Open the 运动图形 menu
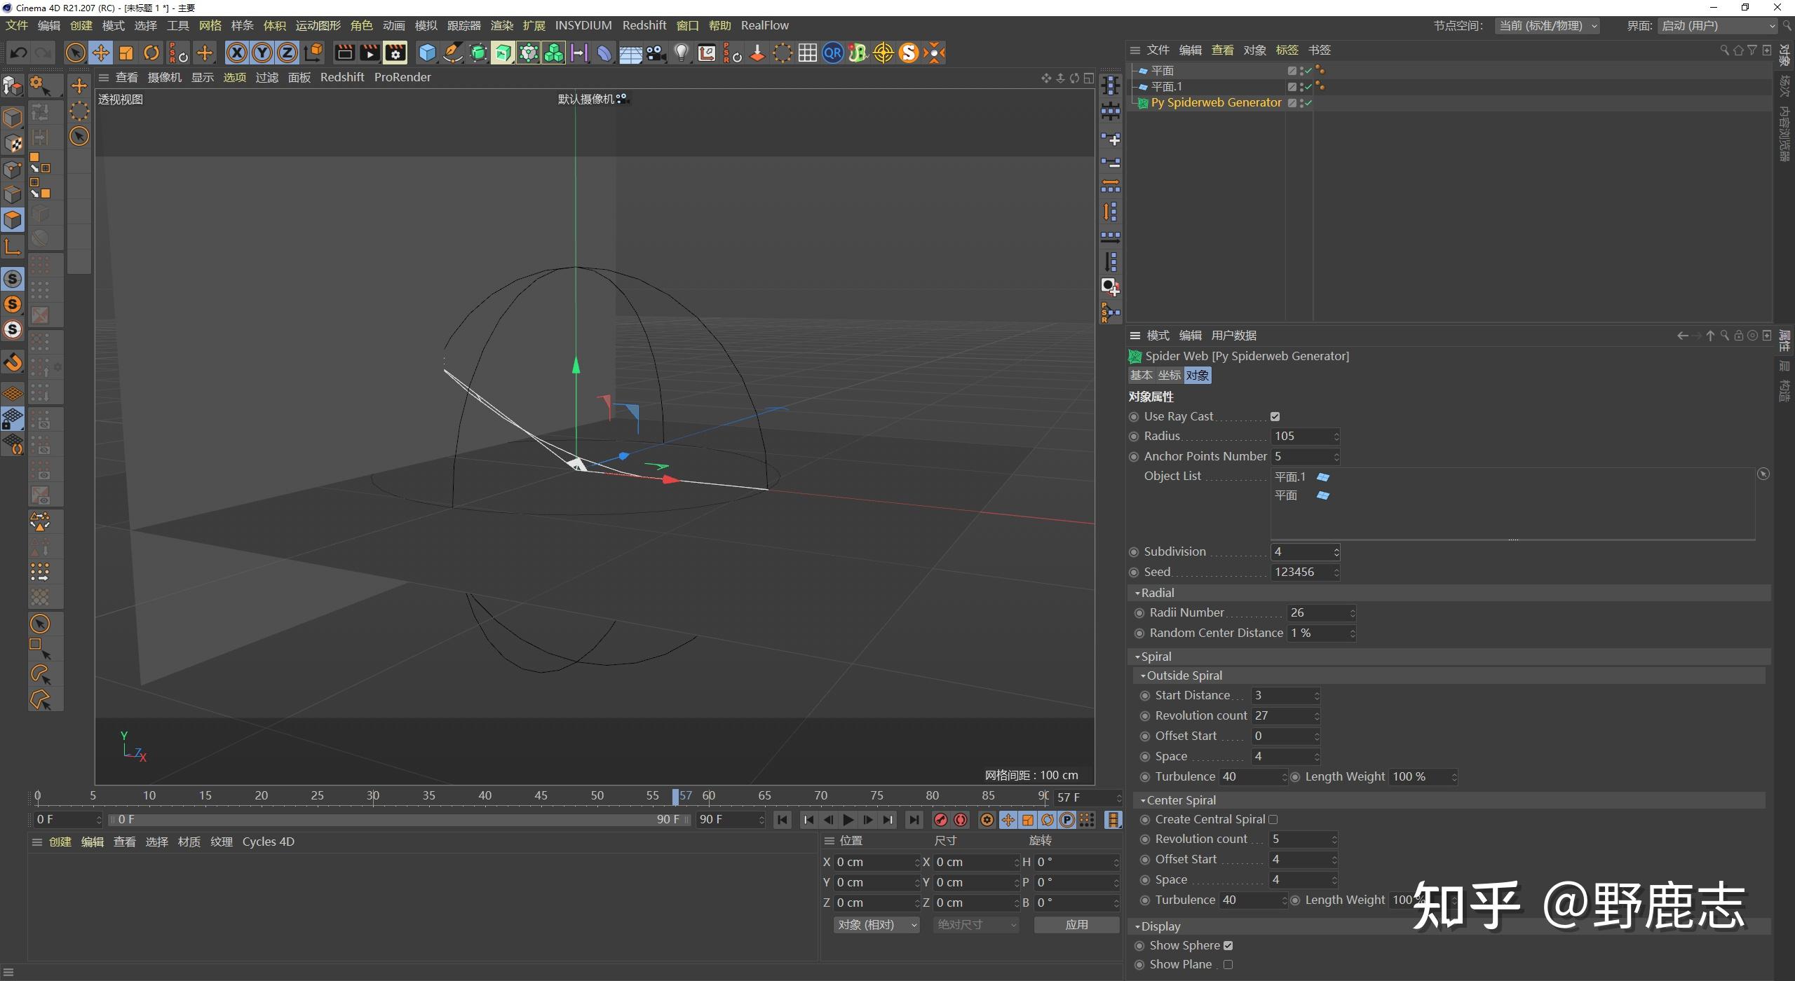This screenshot has width=1795, height=981. (x=318, y=25)
